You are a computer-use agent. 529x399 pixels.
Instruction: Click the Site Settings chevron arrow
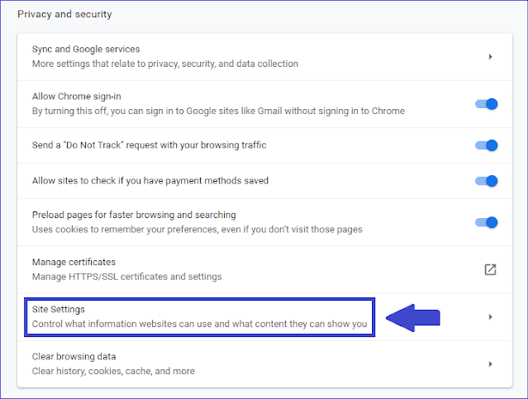[490, 316]
